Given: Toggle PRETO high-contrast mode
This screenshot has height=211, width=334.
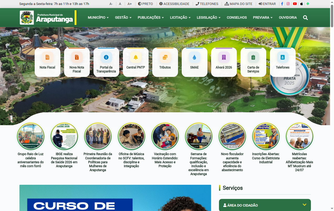Looking at the screenshot, I should (145, 4).
